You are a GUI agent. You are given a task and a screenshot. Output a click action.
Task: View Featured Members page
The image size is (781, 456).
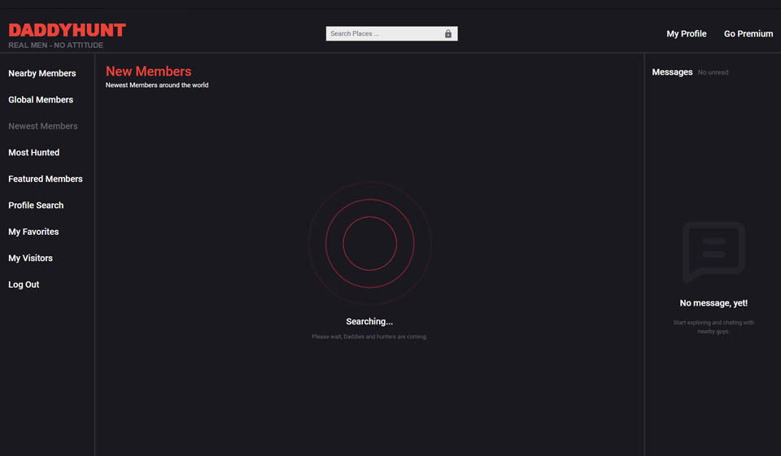46,179
